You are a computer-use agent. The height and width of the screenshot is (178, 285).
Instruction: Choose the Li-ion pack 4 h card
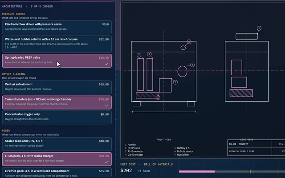click(57, 159)
